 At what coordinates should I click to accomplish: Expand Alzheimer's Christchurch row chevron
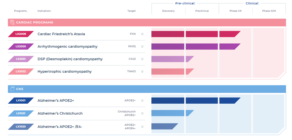pyautogui.click(x=142, y=113)
